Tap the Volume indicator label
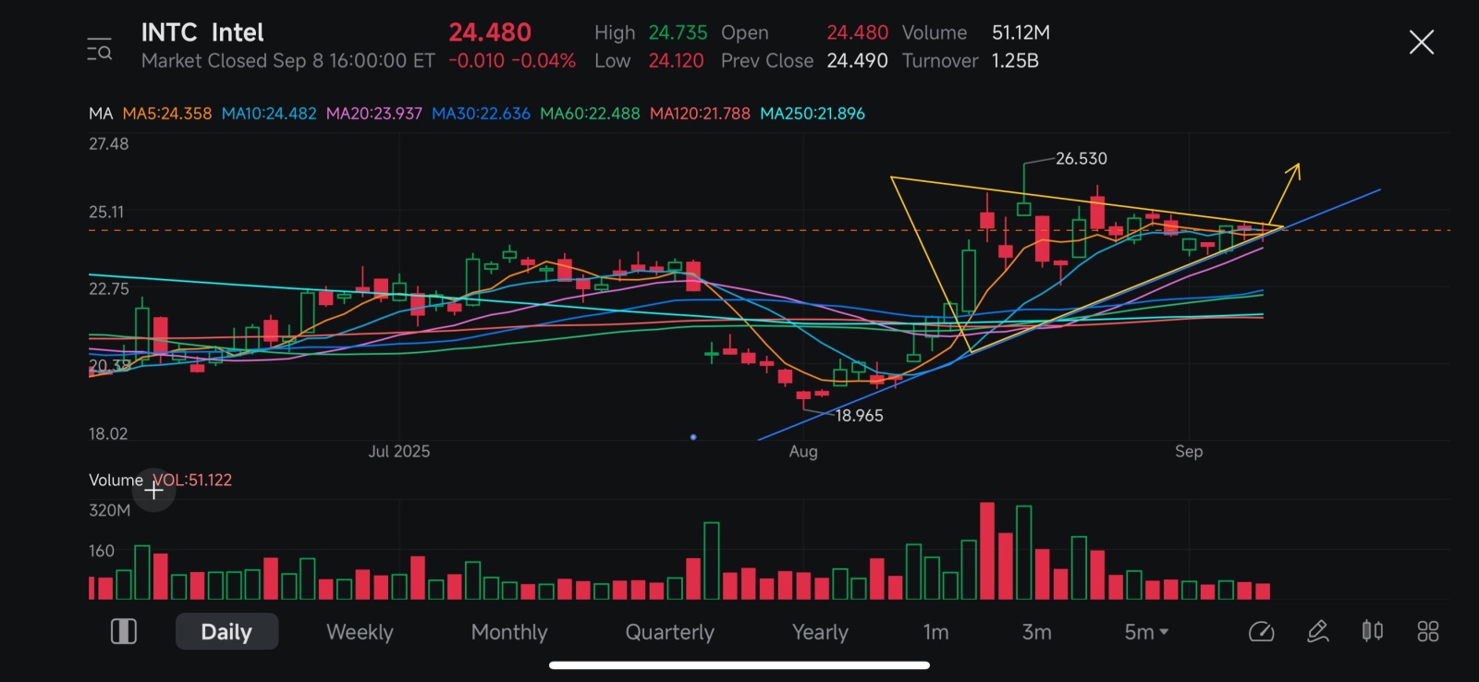This screenshot has width=1479, height=682. point(116,480)
